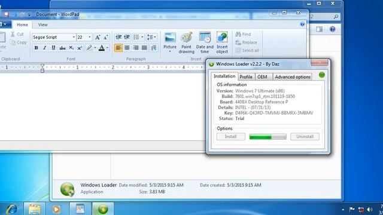Open the Paragraph settings dialog icon
383x215 pixels.
[154, 48]
